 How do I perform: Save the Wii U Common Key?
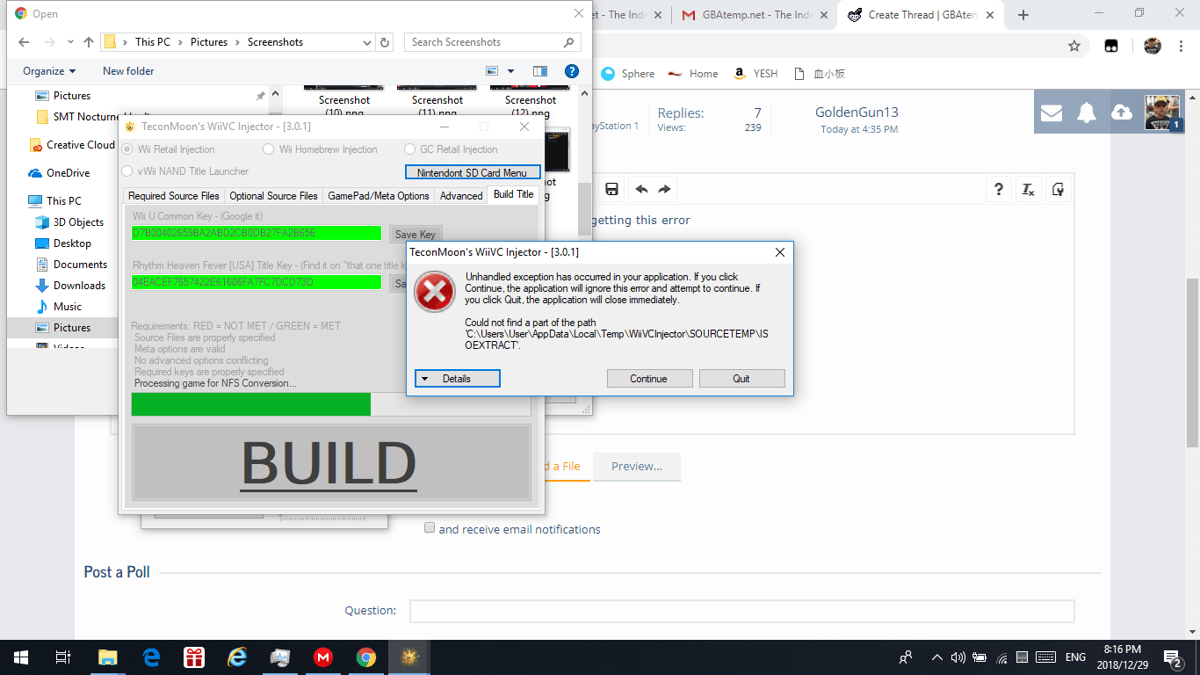pyautogui.click(x=416, y=235)
